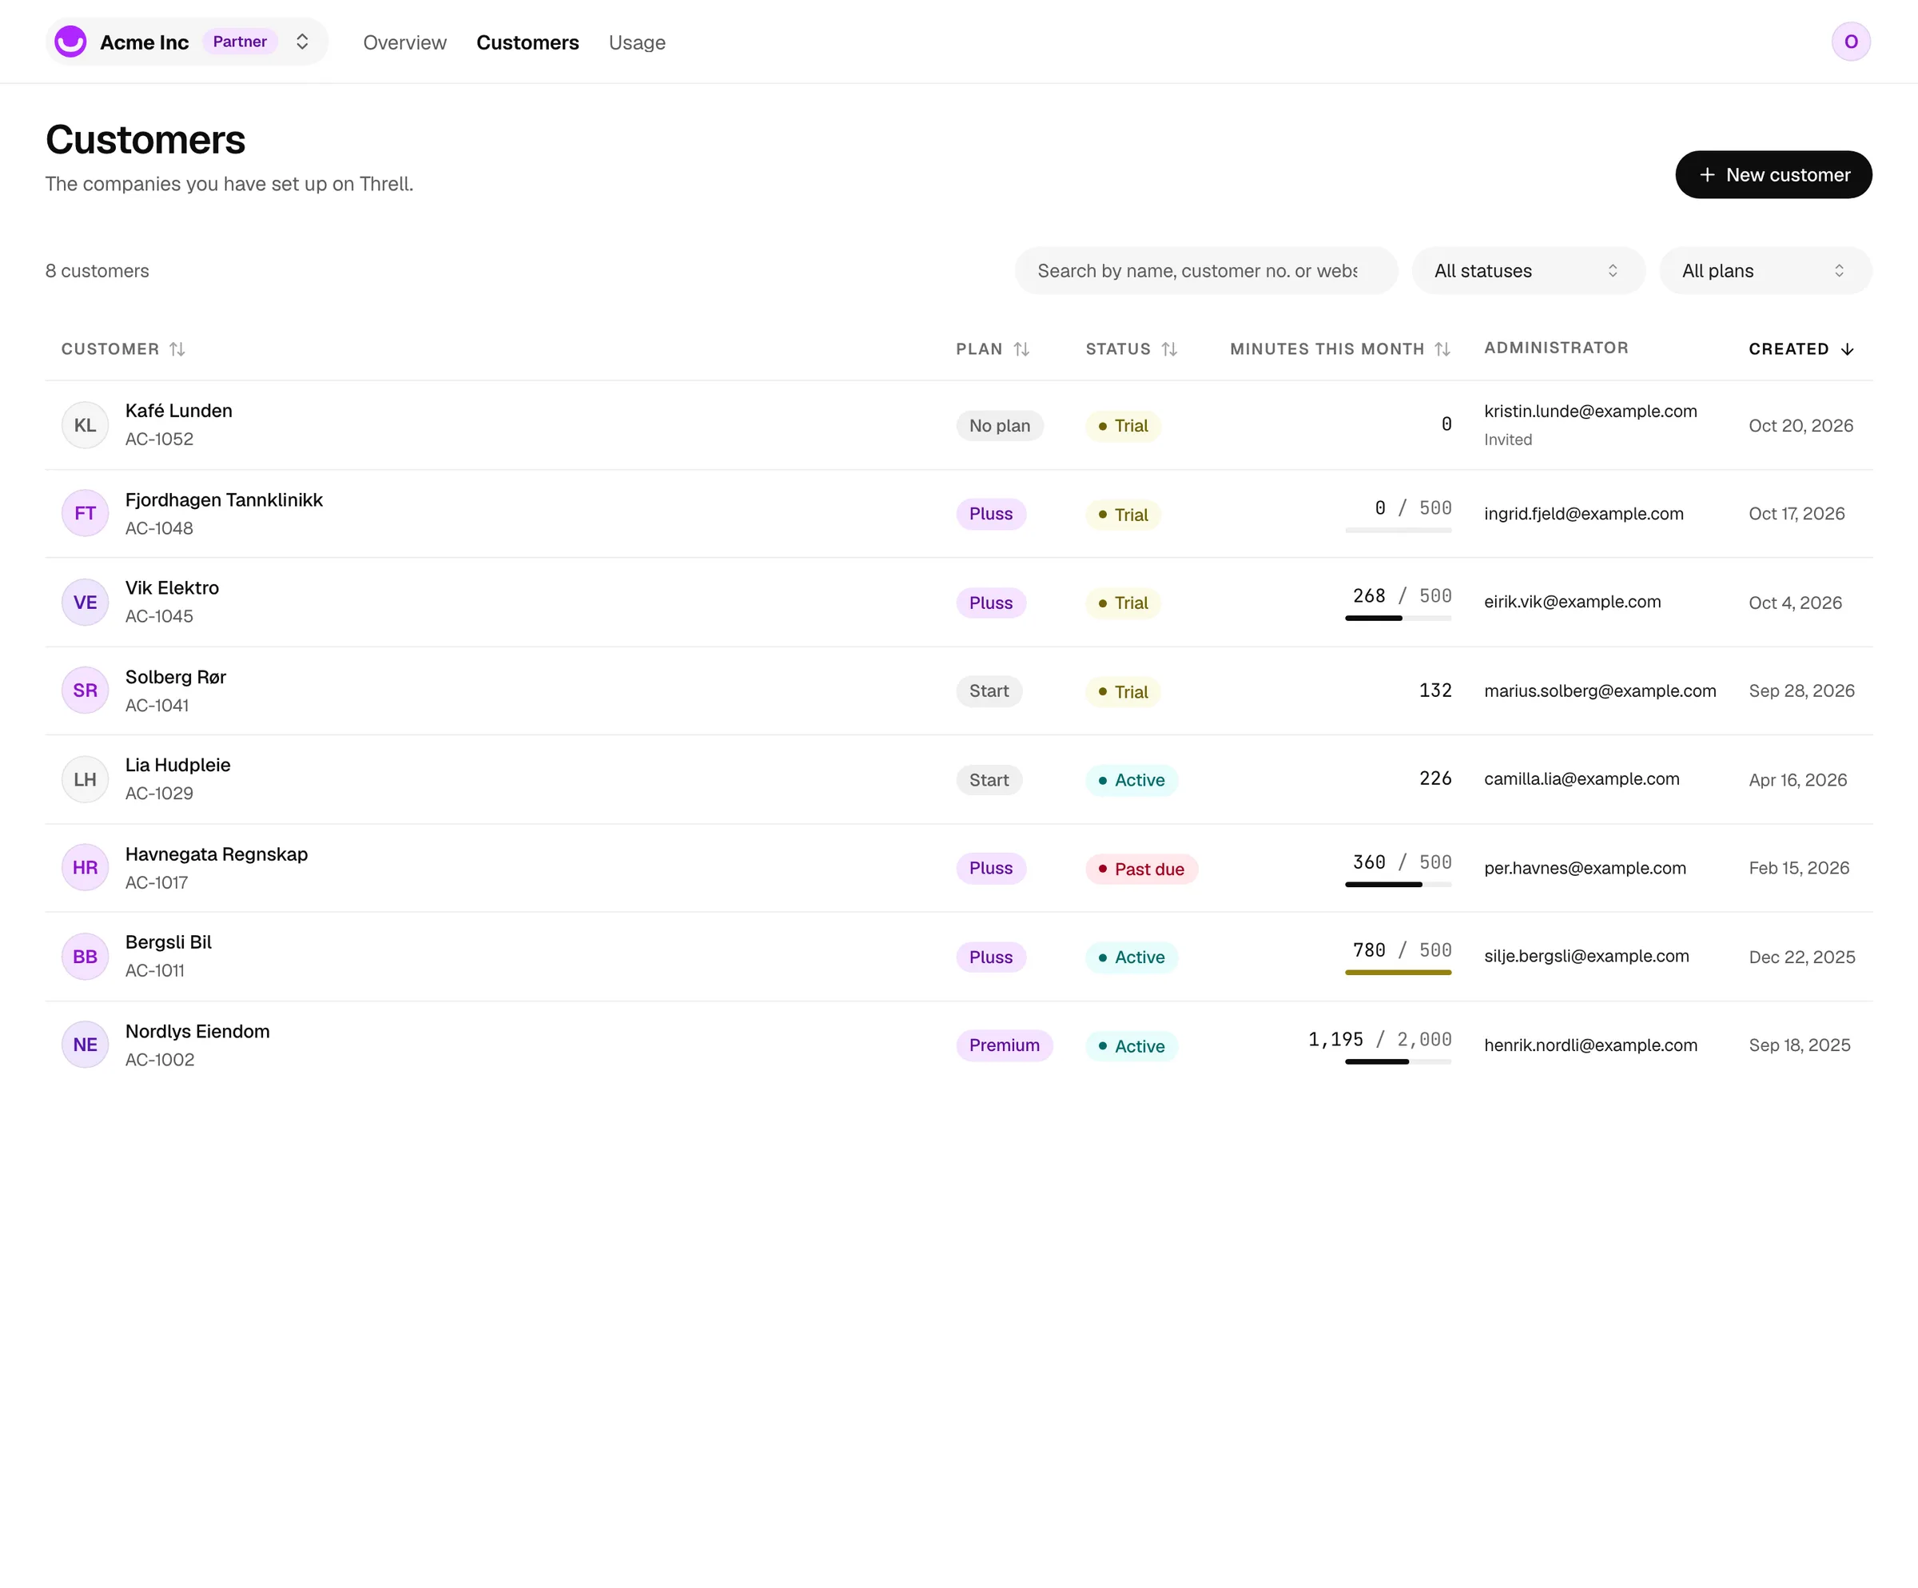Click Lia Hudpleie Active status badge
This screenshot has width=1918, height=1588.
click(x=1132, y=781)
